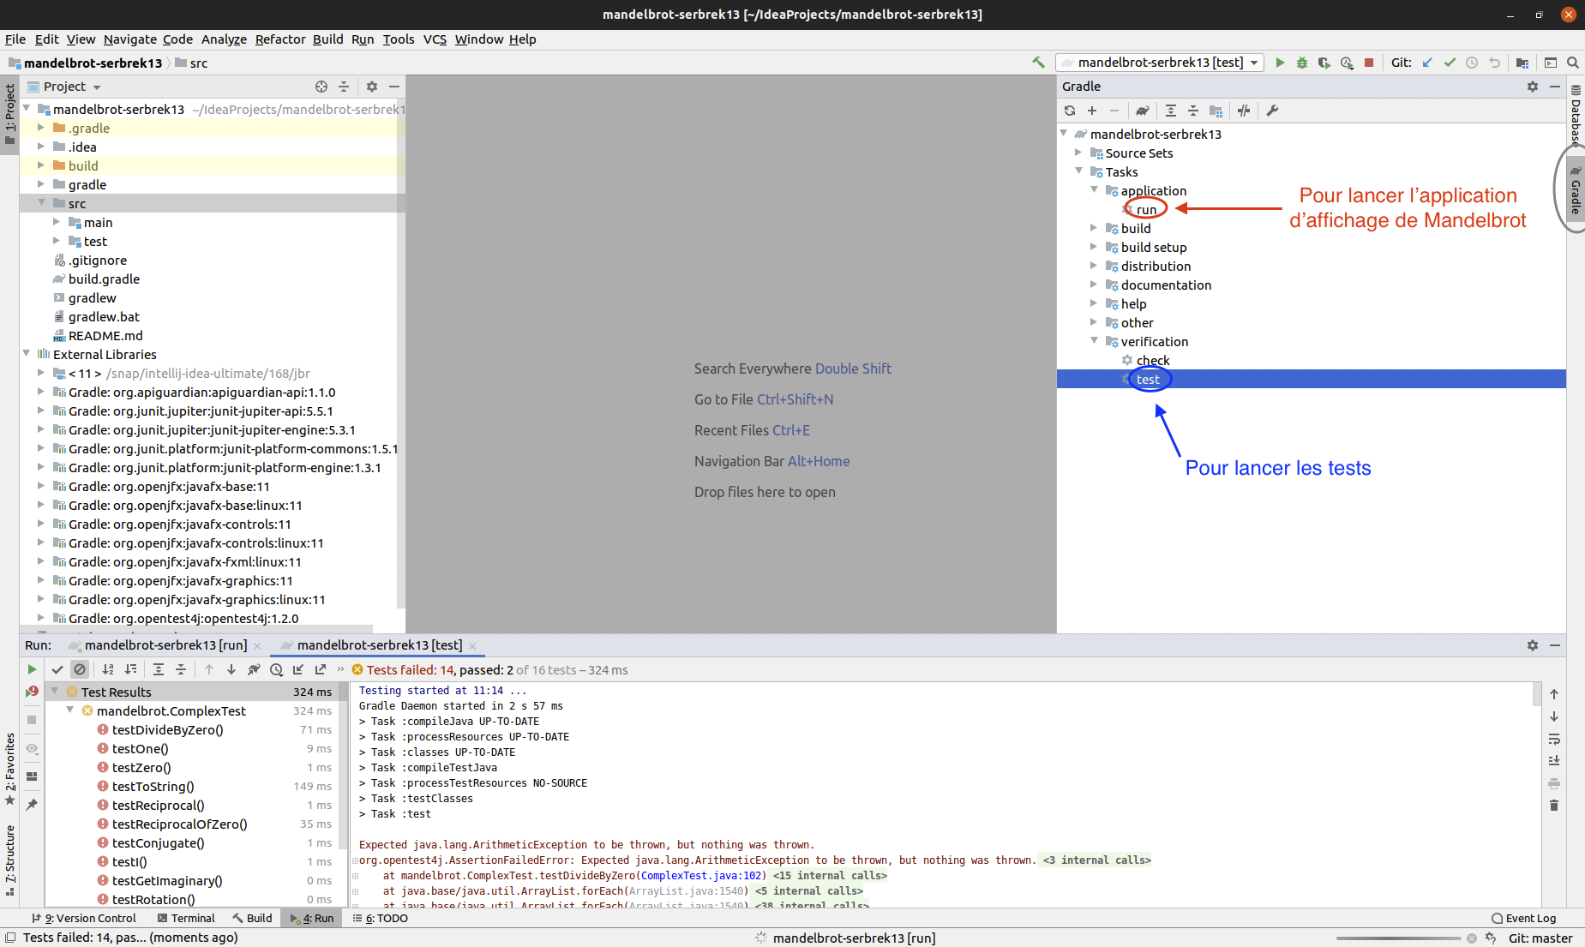Viewport: 1585px width, 947px height.
Task: Start debugging with the bug icon
Action: (x=1302, y=63)
